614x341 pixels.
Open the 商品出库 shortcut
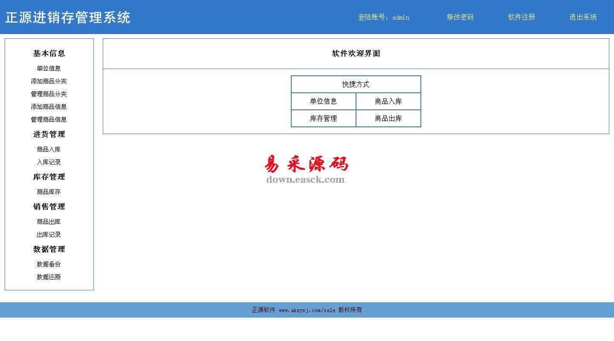[x=388, y=118]
